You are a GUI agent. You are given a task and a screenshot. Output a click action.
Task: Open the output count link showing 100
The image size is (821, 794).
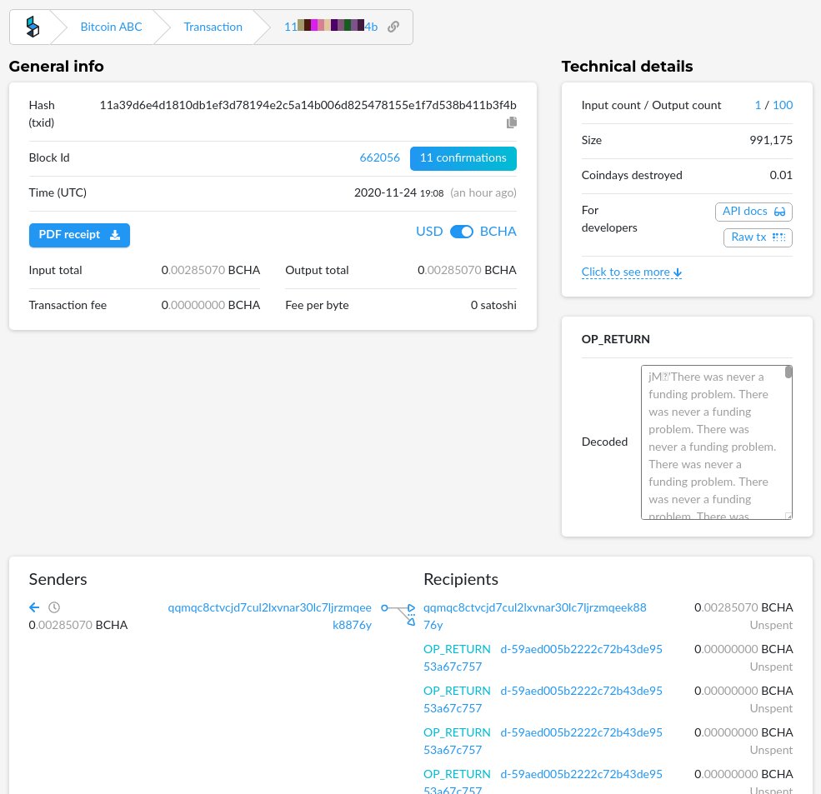[782, 105]
